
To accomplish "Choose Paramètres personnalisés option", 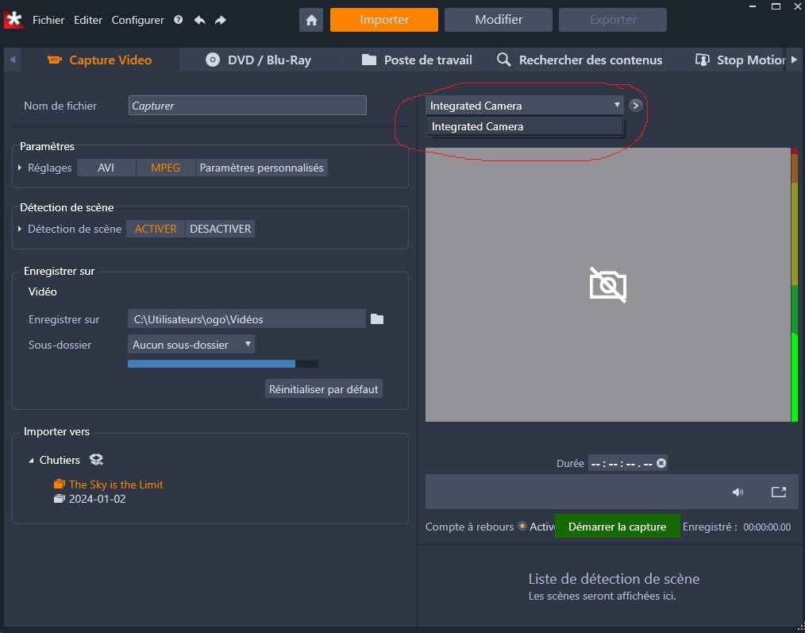I will point(262,168).
